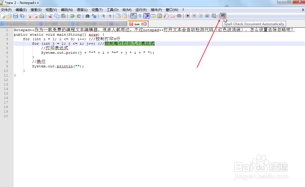Open the 插件(P) menu
Screen dimensions: 305x187
click(156, 10)
